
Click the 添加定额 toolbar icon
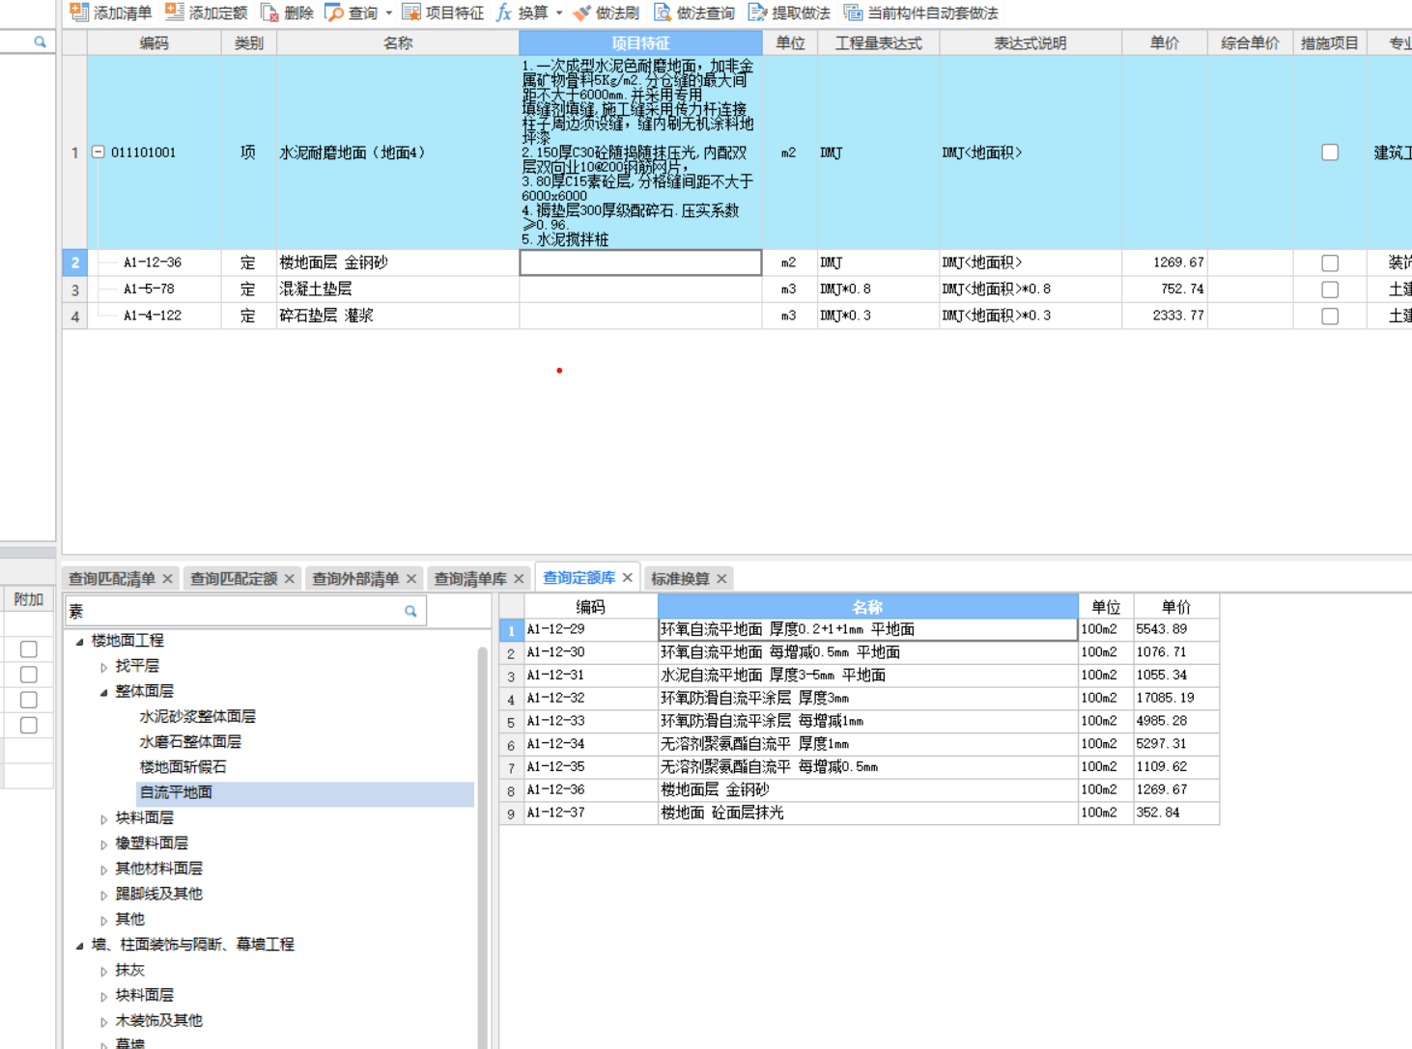[175, 13]
